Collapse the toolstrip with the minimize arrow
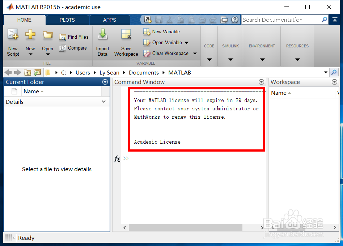 click(335, 20)
